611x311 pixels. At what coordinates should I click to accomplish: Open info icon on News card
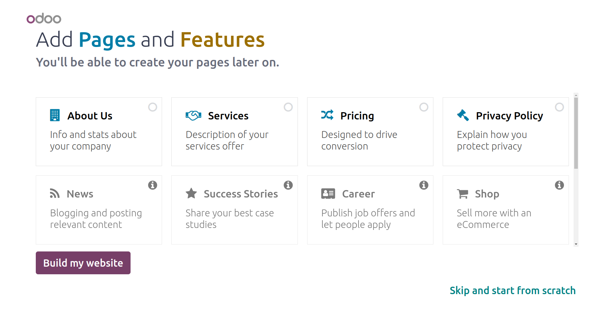(153, 185)
